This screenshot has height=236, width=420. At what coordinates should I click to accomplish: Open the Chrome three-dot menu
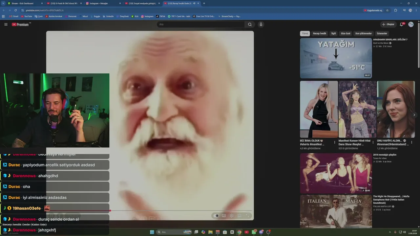(416, 10)
